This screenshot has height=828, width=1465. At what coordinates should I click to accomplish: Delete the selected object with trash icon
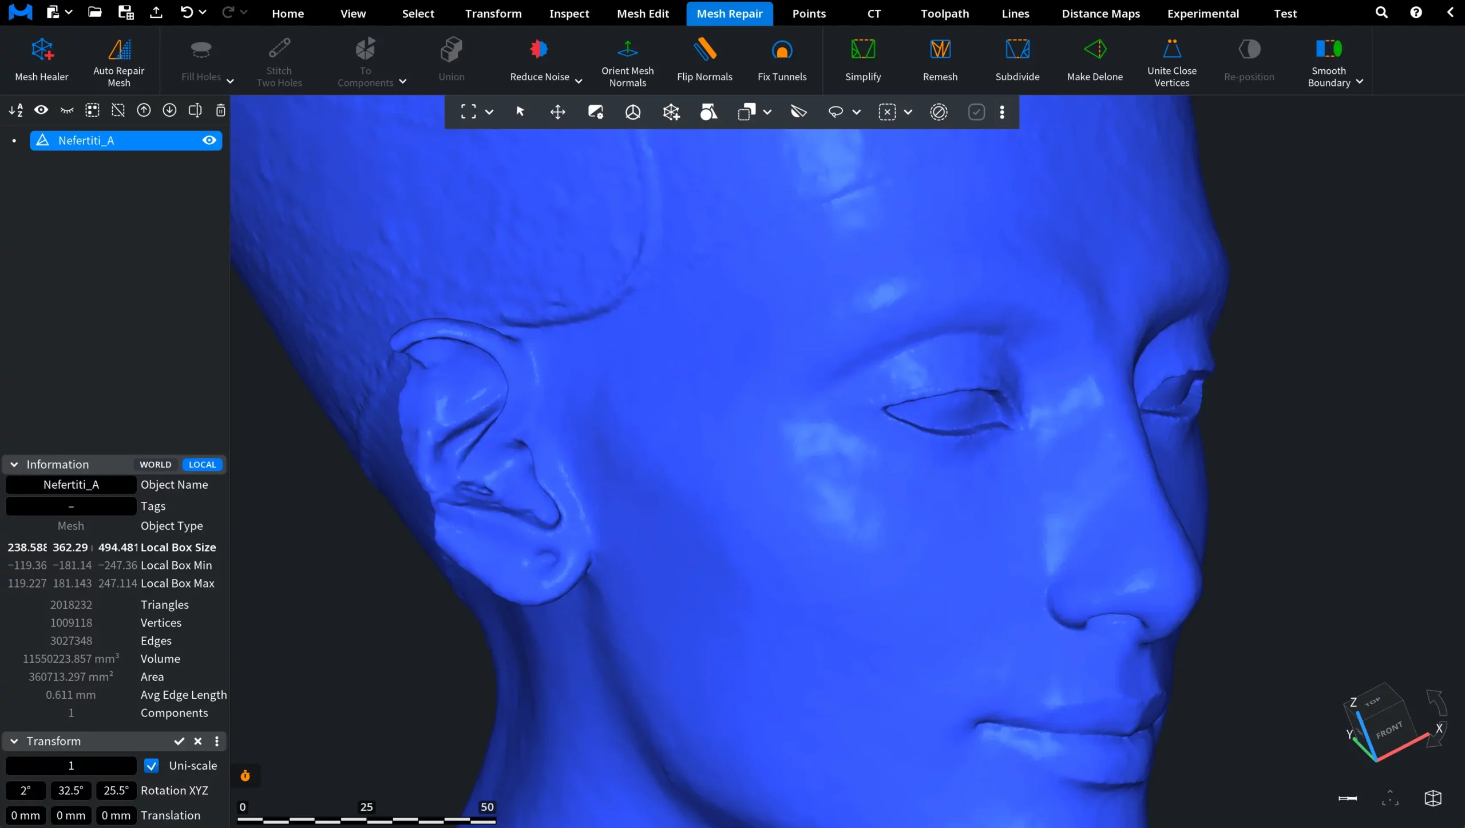pos(220,110)
